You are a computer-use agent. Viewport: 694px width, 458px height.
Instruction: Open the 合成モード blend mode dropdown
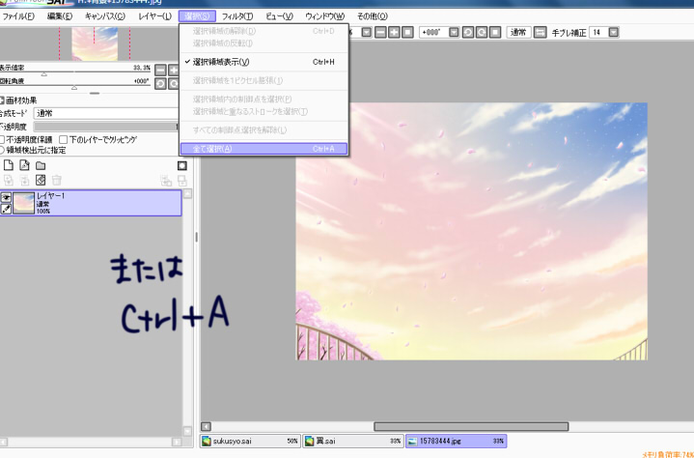(106, 113)
